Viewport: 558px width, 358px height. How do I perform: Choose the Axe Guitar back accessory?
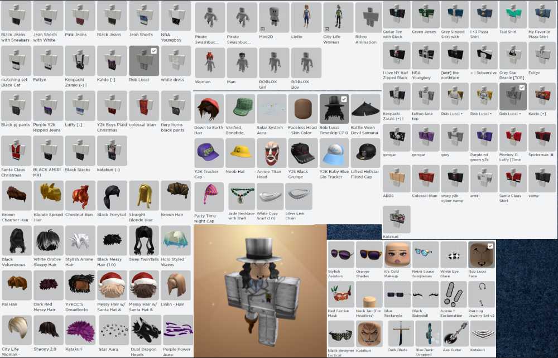456,334
